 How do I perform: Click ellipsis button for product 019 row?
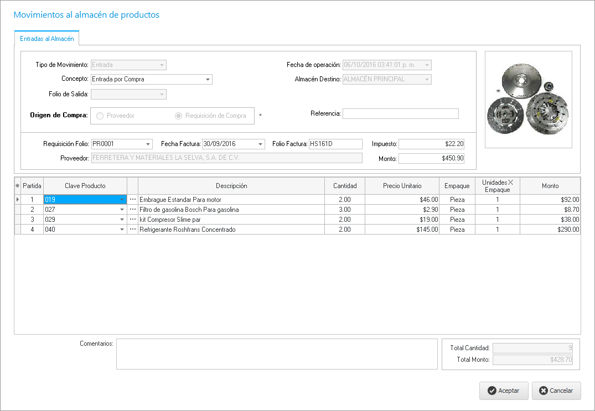pyautogui.click(x=132, y=199)
